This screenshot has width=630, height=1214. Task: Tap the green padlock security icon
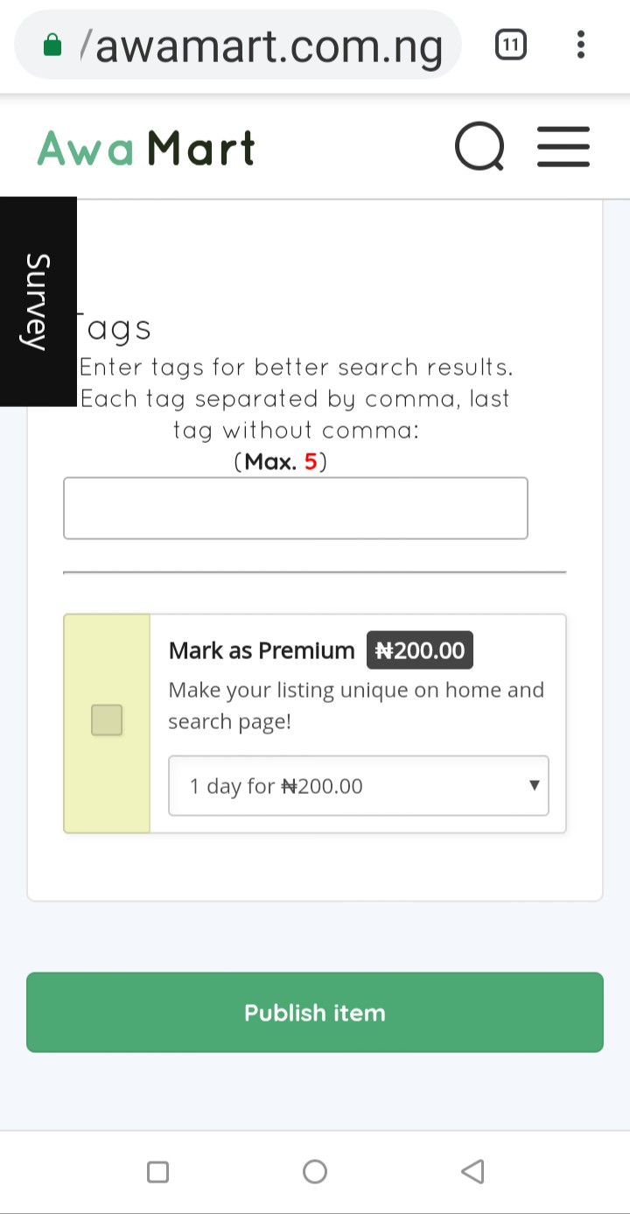[x=52, y=45]
